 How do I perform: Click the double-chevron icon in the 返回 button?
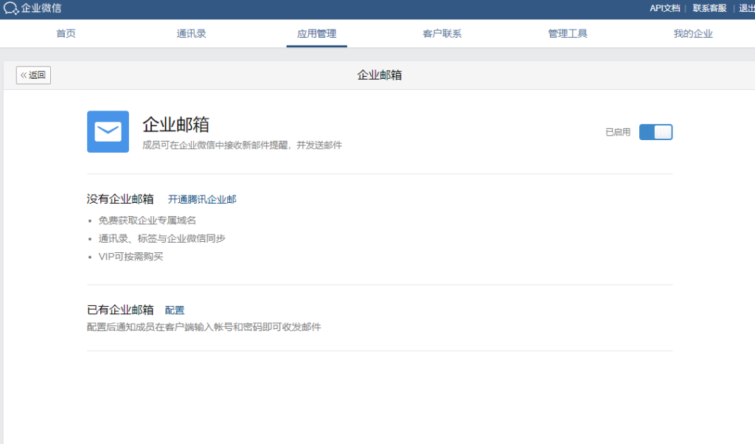pyautogui.click(x=24, y=74)
